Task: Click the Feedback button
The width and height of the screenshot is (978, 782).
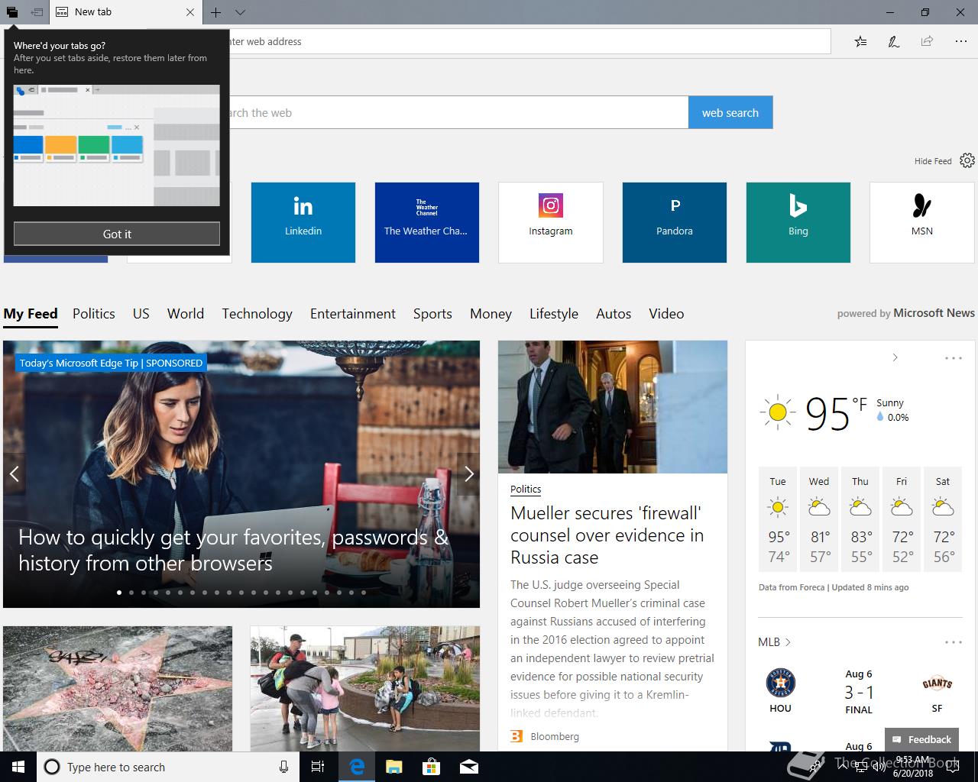Action: pyautogui.click(x=921, y=739)
